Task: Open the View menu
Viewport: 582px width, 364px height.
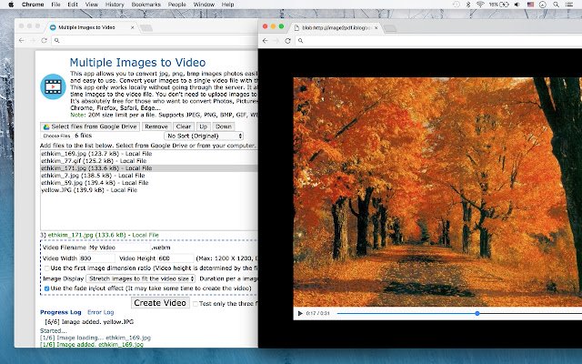Action: point(92,5)
